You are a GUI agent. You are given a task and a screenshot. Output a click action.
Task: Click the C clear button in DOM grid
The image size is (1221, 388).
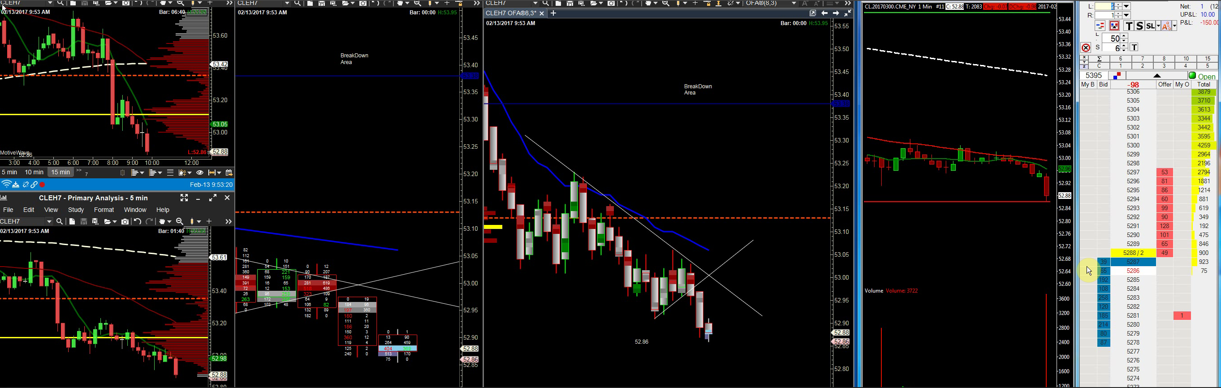[x=1099, y=66]
